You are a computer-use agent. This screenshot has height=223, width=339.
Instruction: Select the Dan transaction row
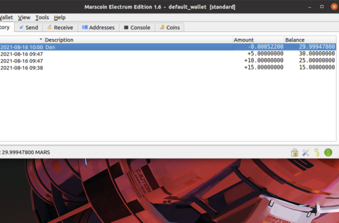point(168,47)
